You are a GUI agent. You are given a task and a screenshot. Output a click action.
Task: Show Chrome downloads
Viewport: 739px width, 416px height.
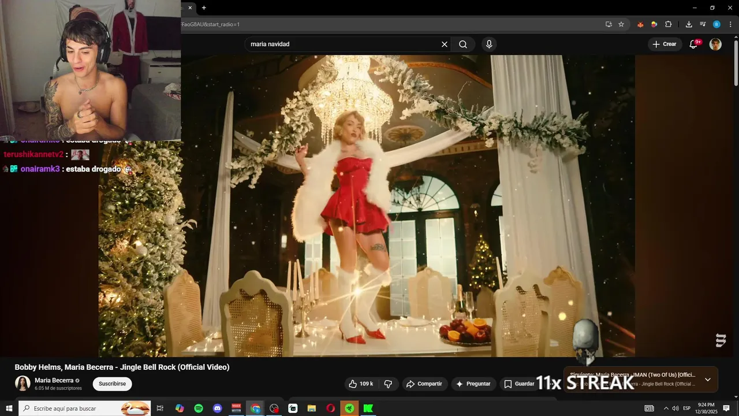[689, 24]
